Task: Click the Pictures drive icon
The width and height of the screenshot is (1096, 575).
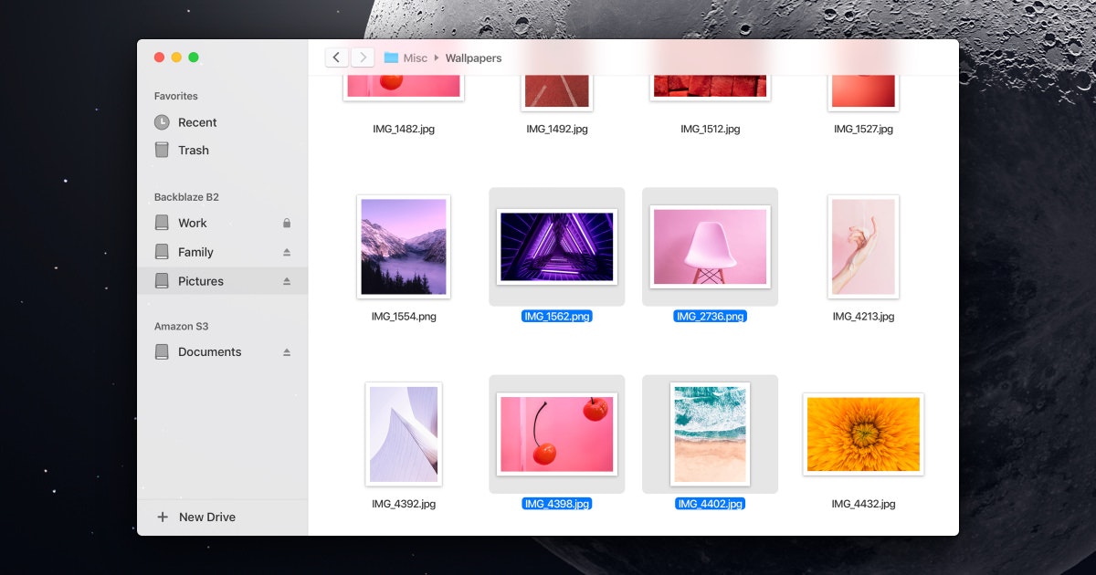Action: click(x=162, y=281)
